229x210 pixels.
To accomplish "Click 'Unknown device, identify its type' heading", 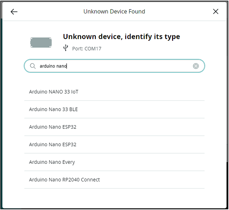I will click(x=121, y=37).
